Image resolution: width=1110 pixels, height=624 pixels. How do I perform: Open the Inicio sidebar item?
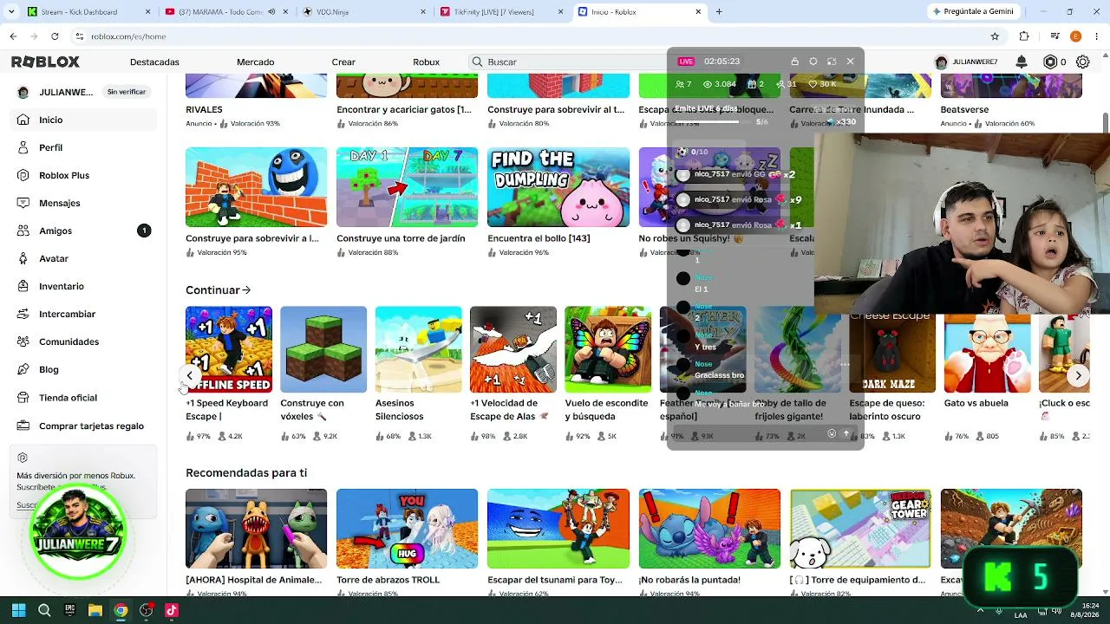coord(83,120)
